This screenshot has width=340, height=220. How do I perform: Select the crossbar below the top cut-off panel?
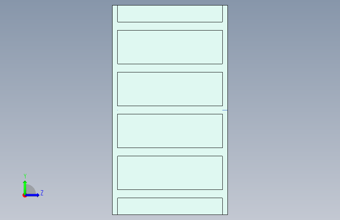point(170,26)
